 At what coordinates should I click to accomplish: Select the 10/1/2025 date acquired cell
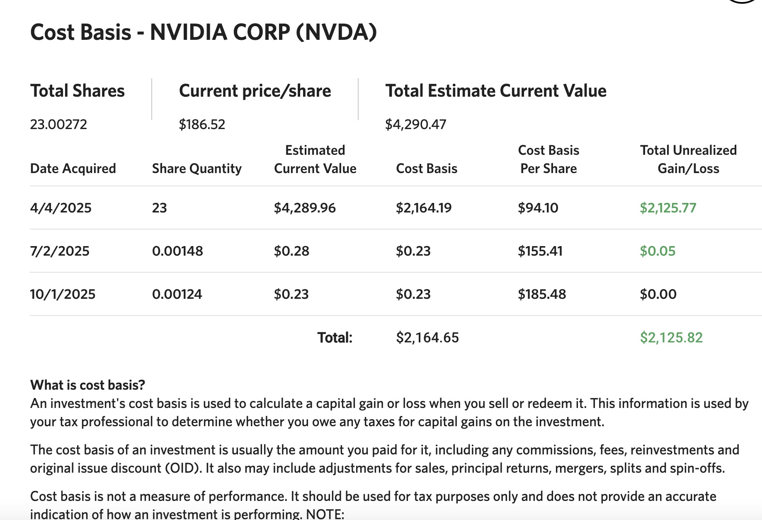[63, 294]
